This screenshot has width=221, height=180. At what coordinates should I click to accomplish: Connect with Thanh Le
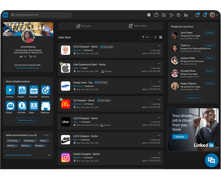point(209,45)
